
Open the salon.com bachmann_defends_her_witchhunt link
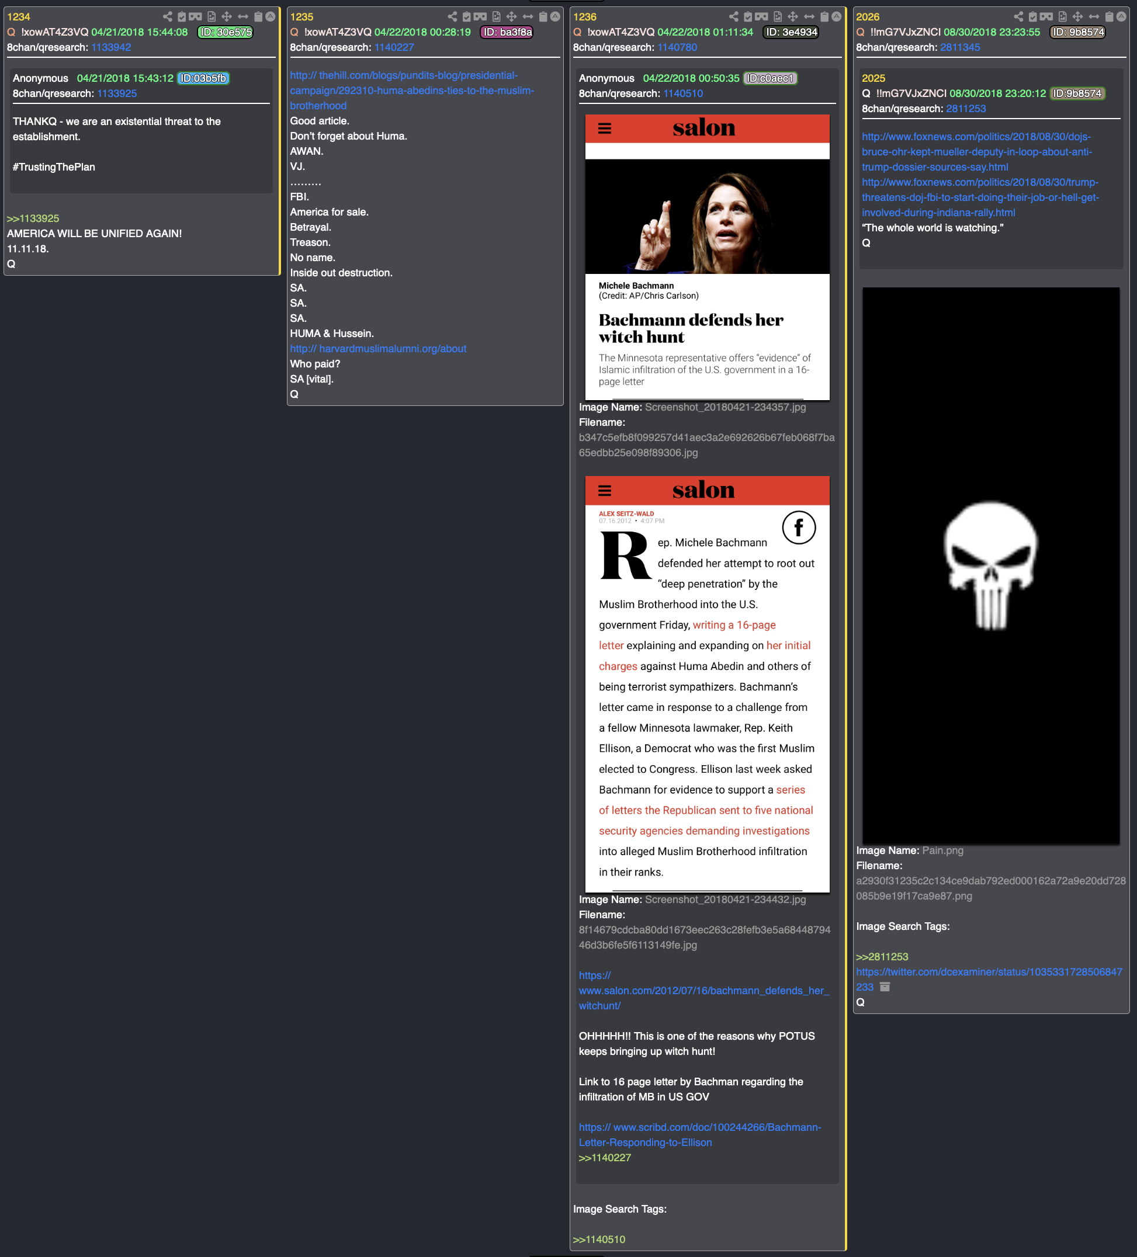click(704, 990)
